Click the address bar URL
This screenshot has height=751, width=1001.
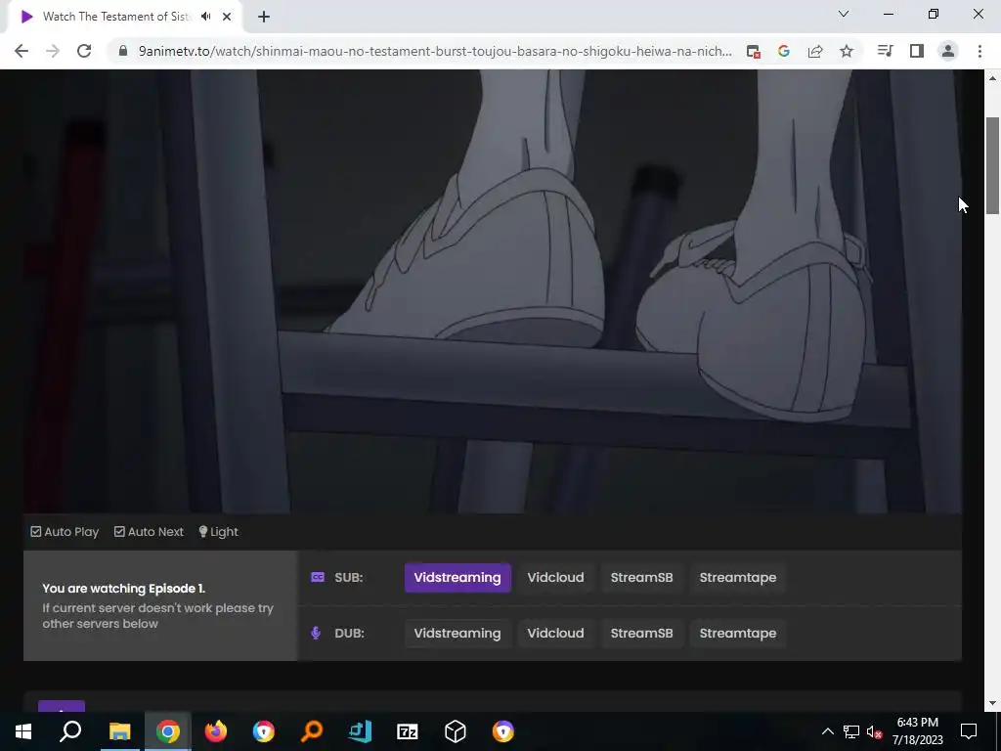435,51
